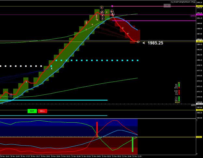Click the 1995.30 price axis label
The image size is (203, 158).
[x=199, y=3]
